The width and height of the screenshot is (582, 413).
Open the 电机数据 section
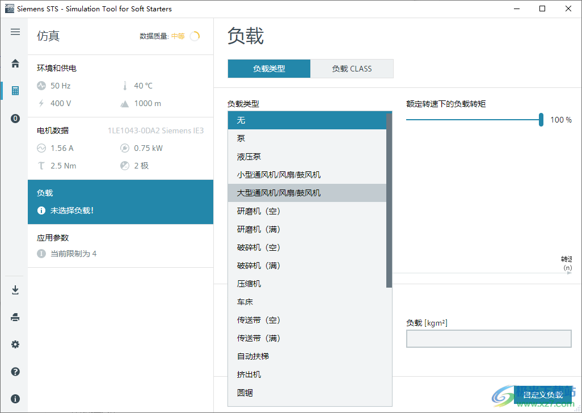[x=121, y=149]
